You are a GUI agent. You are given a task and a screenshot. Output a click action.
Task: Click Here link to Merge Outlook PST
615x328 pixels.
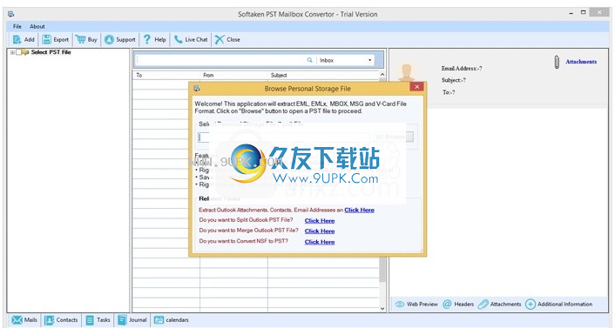320,231
